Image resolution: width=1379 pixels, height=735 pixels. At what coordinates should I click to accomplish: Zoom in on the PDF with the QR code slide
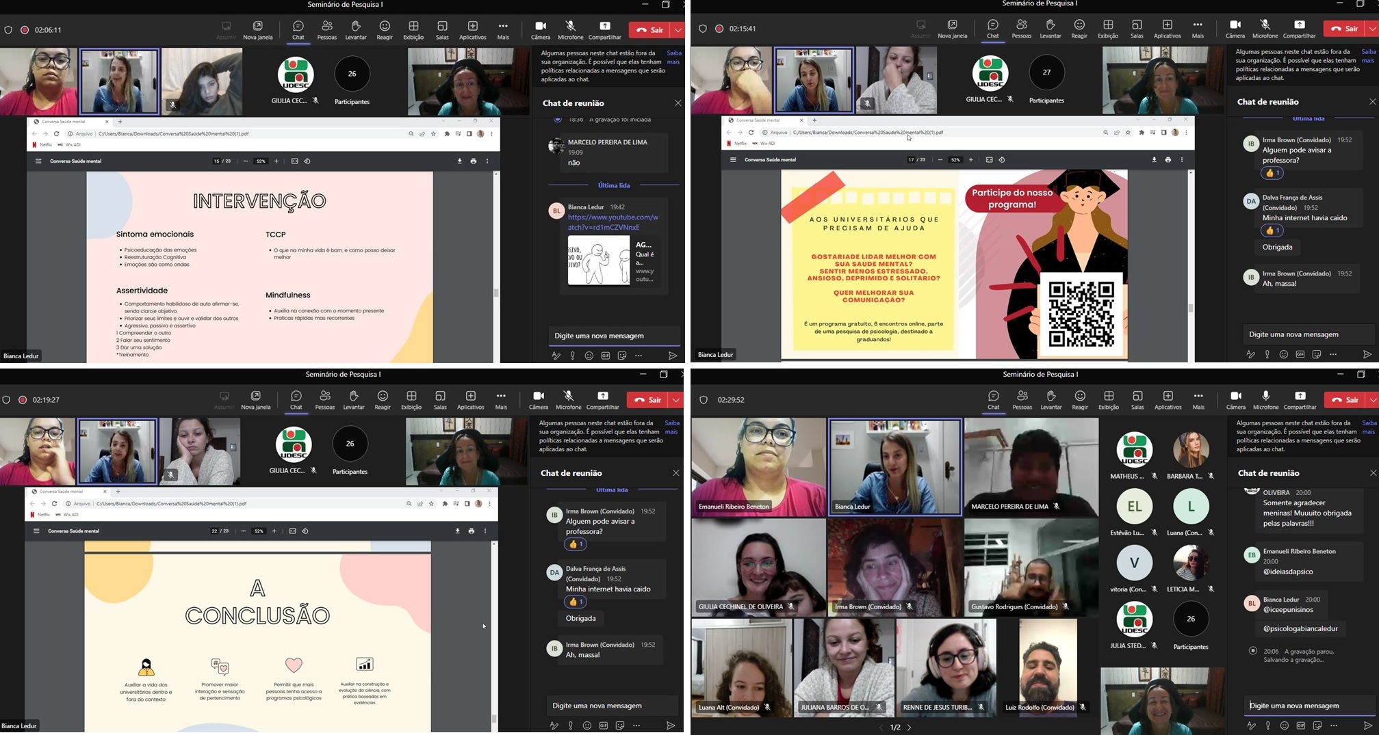pyautogui.click(x=970, y=160)
